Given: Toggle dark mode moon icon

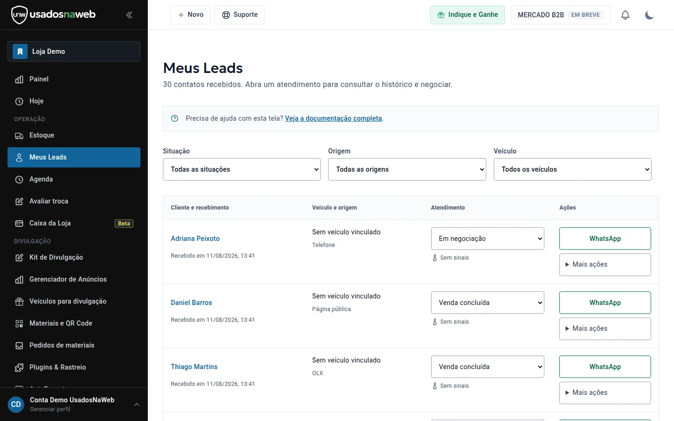Looking at the screenshot, I should [649, 15].
